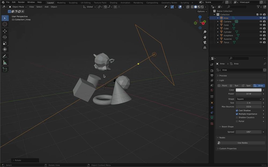Screen dimensions: 268x167
Task: Choose the Measure tool
Action: [x=5, y=63]
